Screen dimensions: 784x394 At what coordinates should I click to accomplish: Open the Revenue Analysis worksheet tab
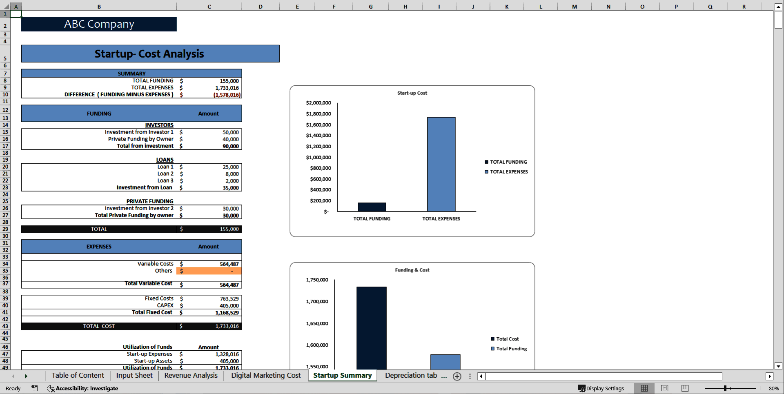[191, 375]
